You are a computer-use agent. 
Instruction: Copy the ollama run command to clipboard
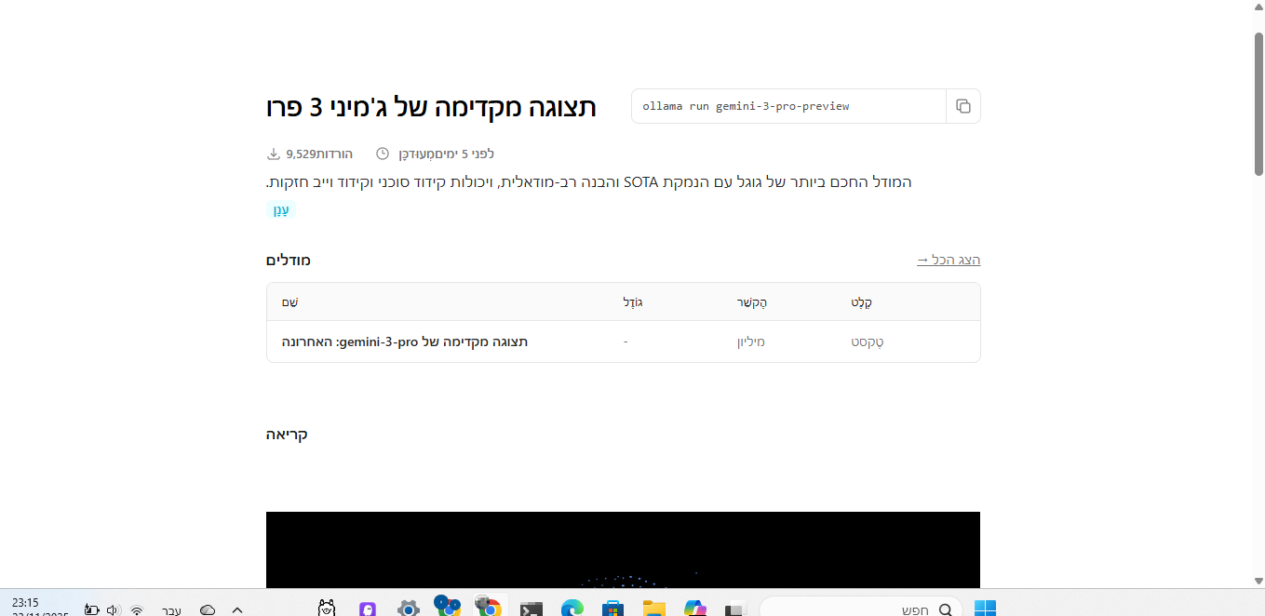(x=963, y=105)
